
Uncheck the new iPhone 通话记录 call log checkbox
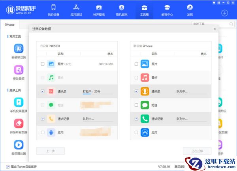coord(136,118)
